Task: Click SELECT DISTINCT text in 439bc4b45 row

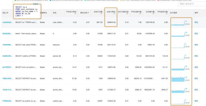Action: (x=26, y=78)
